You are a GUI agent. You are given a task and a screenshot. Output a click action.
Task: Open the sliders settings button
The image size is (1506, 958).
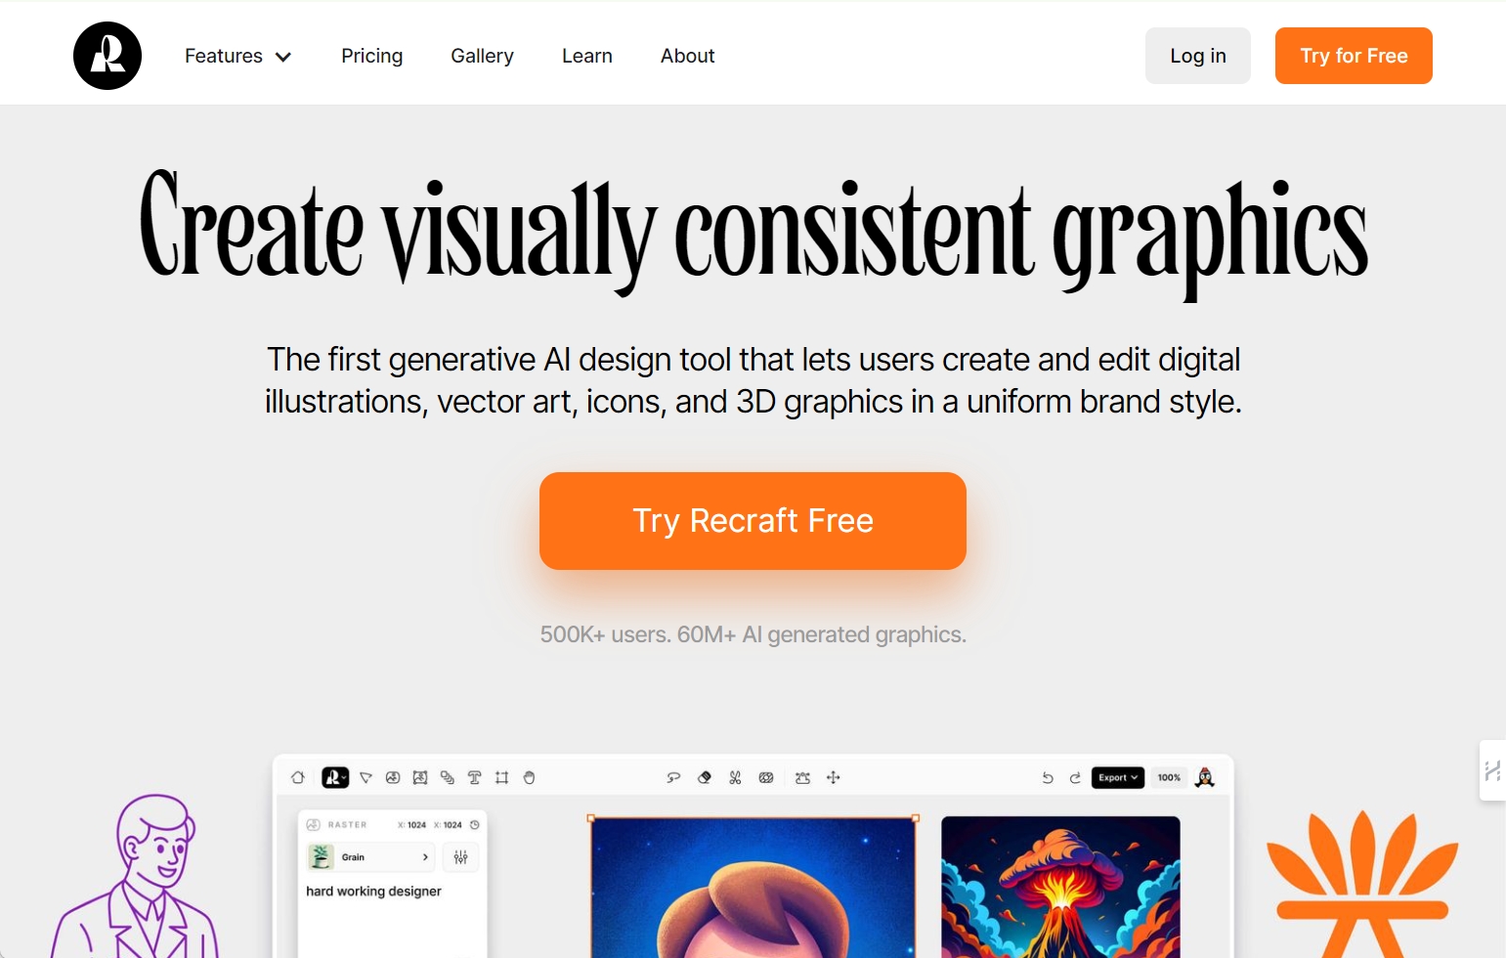461,857
